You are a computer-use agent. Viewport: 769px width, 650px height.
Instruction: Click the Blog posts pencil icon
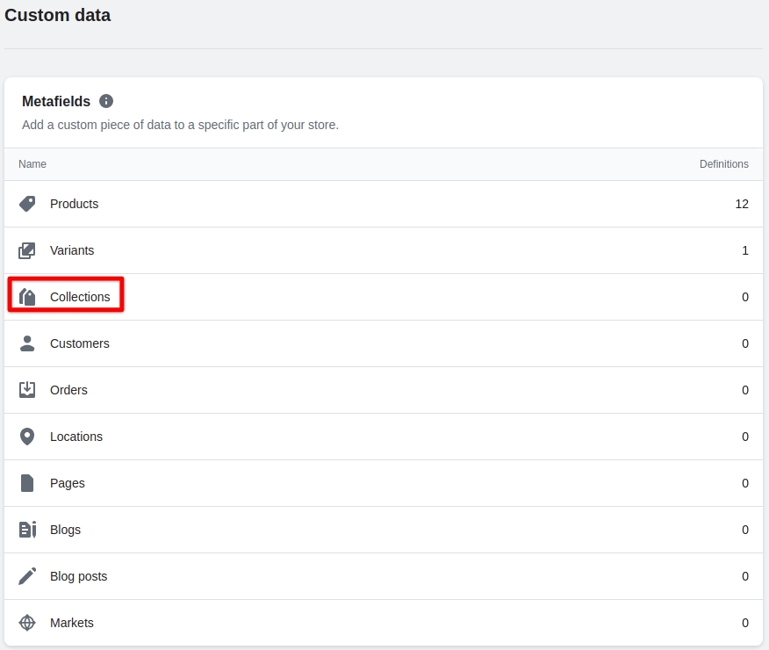[x=27, y=576]
